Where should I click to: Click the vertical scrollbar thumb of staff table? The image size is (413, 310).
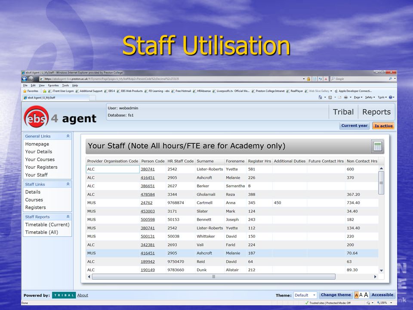click(381, 183)
